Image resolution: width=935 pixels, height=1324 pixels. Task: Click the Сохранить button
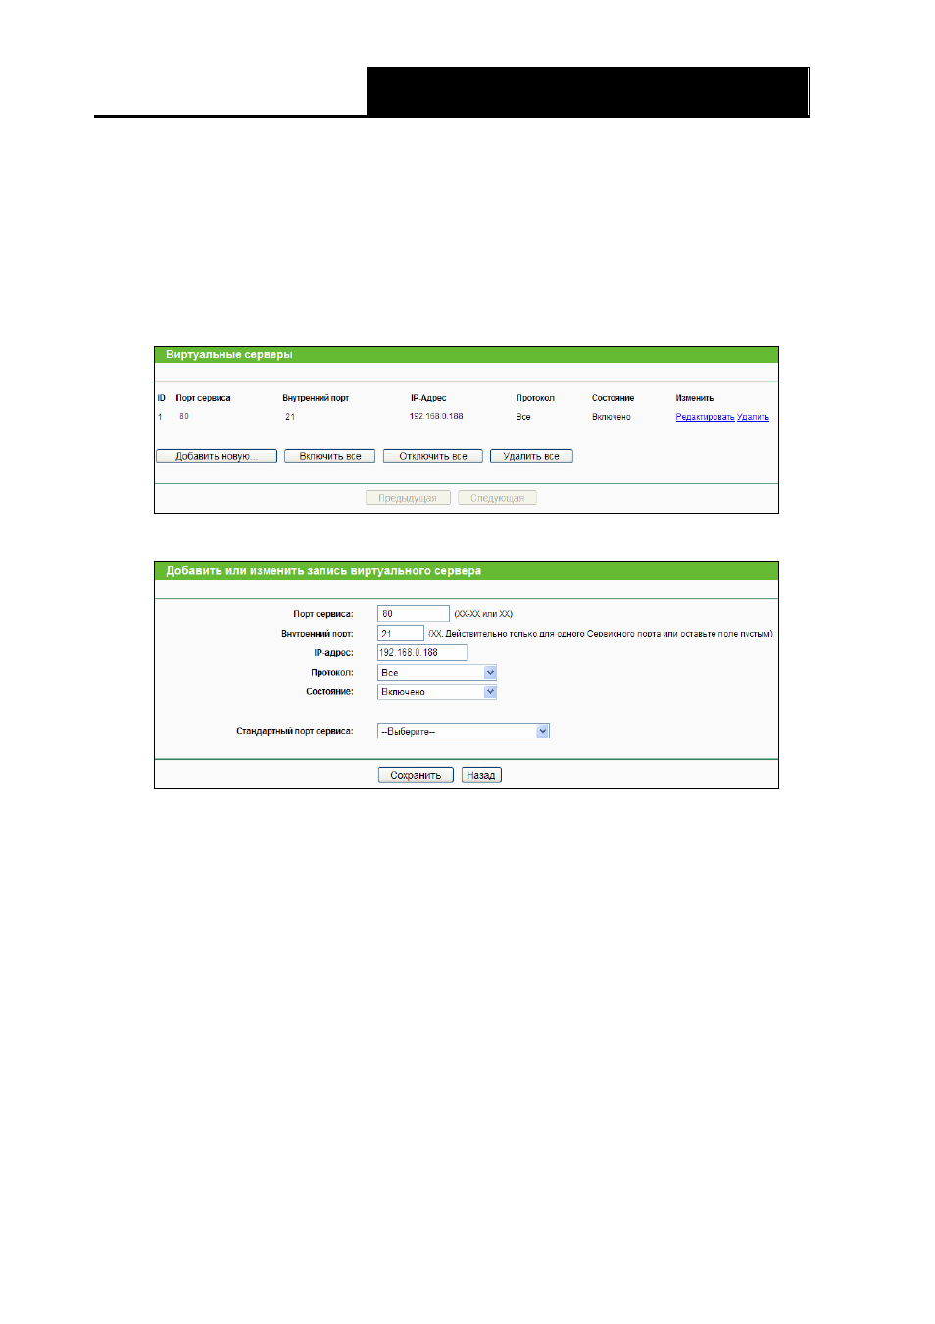(416, 775)
